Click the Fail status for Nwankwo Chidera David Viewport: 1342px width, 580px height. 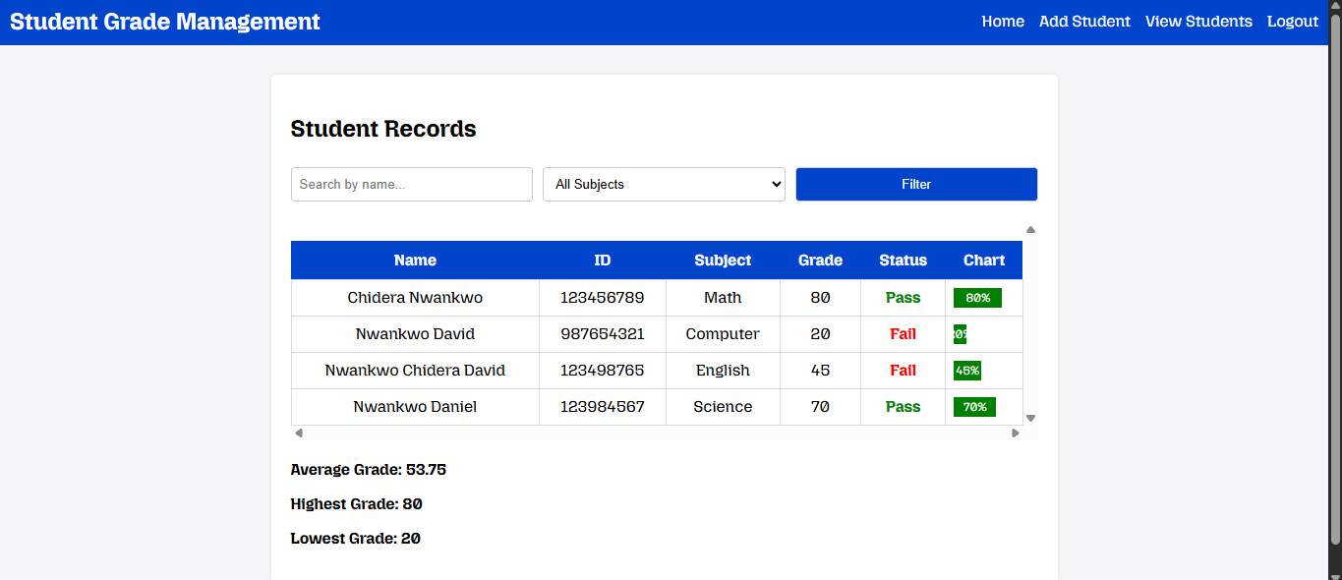coord(903,370)
